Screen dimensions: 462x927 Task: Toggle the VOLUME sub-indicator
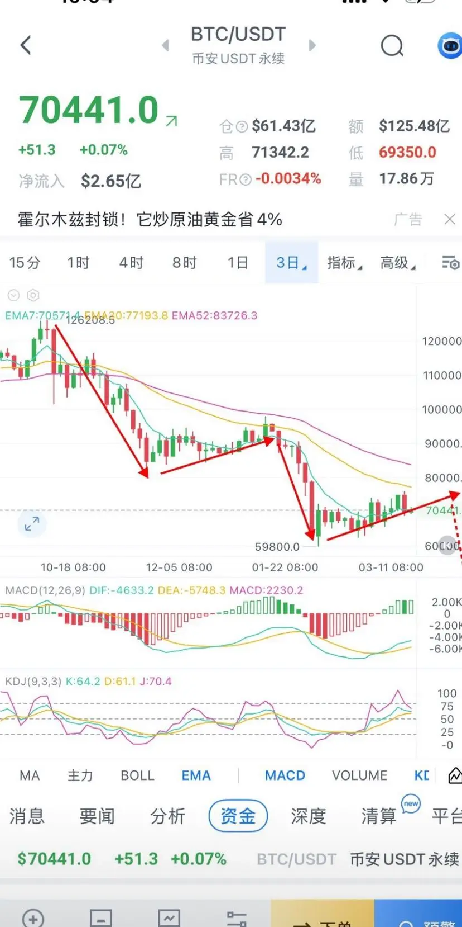point(359,775)
